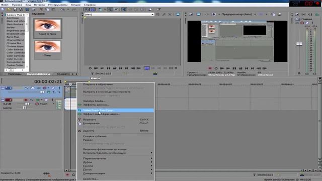Select Add Noise in effects list

coord(13,18)
